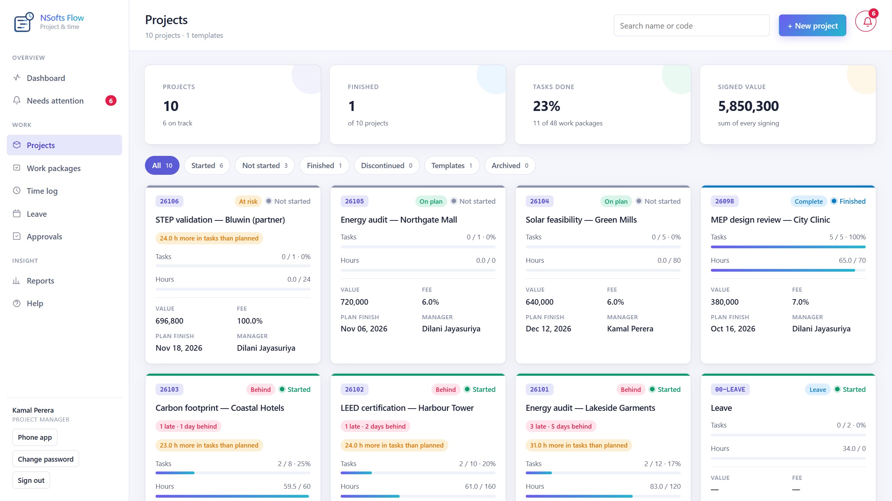Open LEED certification — Harbour Tower project
Image resolution: width=892 pixels, height=501 pixels.
[407, 408]
